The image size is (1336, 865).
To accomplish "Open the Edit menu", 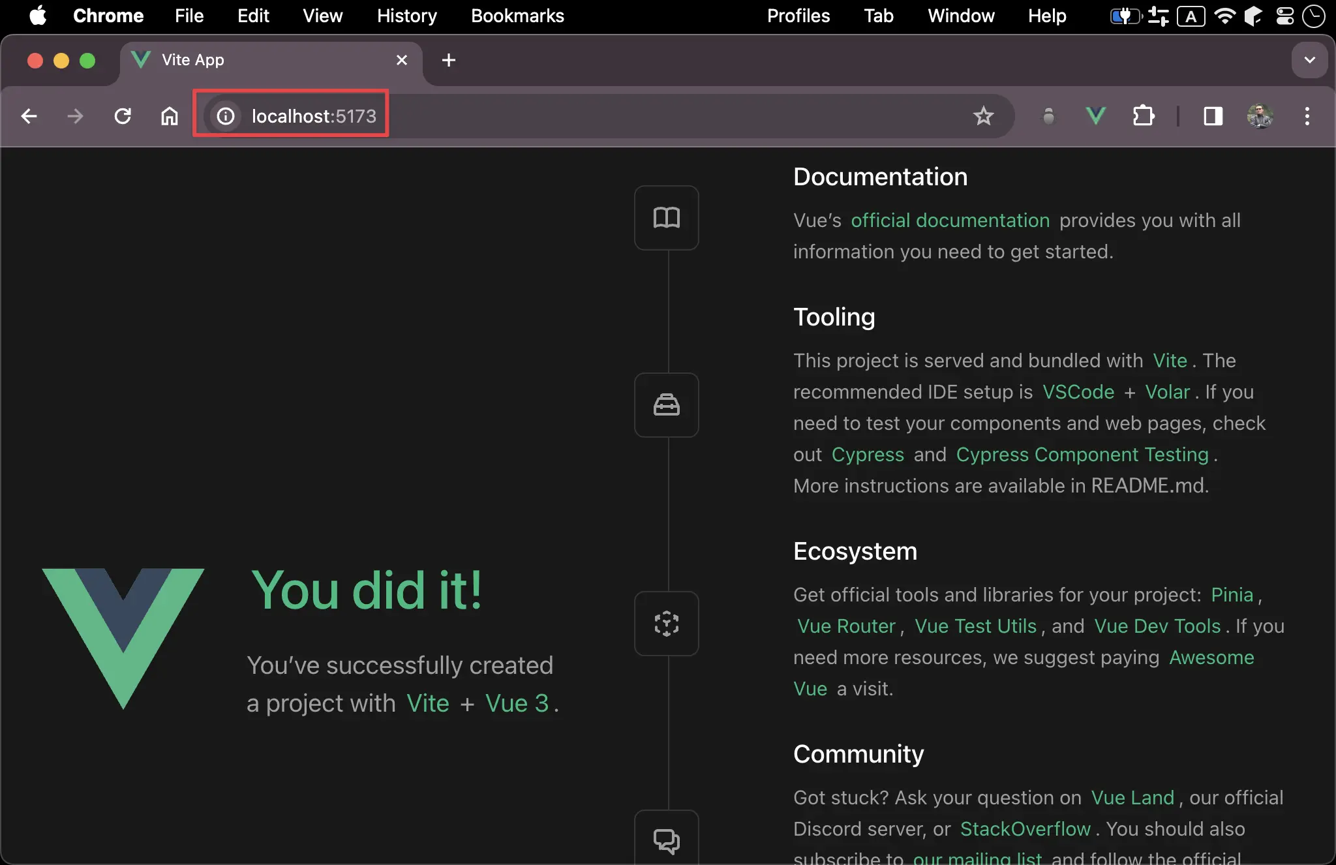I will click(253, 16).
